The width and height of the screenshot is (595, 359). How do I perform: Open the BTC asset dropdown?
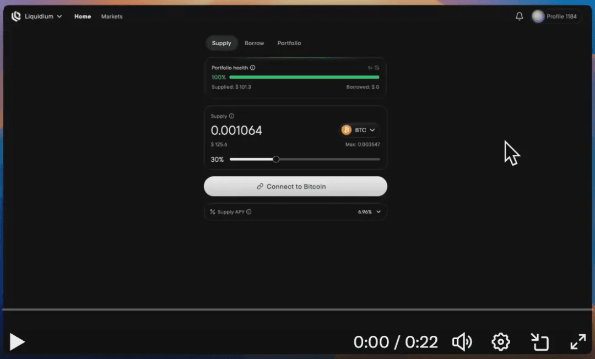click(358, 130)
